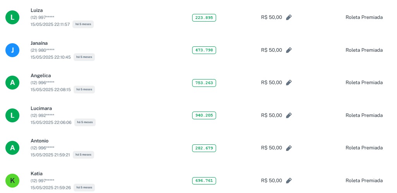Screen dimensions: 397x193
Task: Click the 'há 5 meses' tag for Janaína
Action: coord(84,57)
